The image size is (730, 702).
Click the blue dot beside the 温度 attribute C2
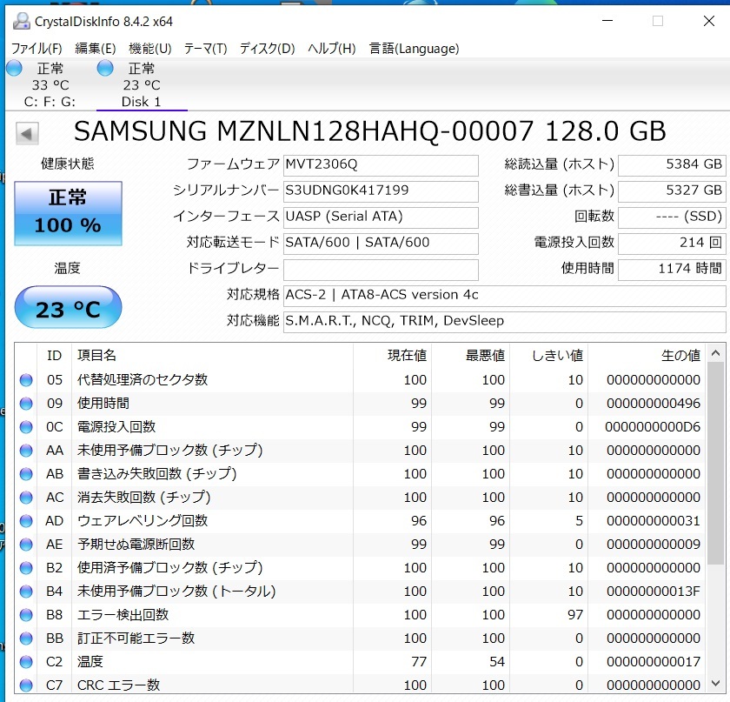25,661
